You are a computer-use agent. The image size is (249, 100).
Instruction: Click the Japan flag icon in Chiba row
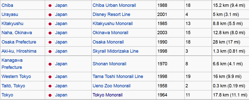[x=50, y=6]
